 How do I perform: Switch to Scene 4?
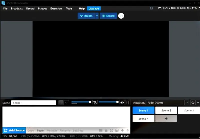click(143, 119)
